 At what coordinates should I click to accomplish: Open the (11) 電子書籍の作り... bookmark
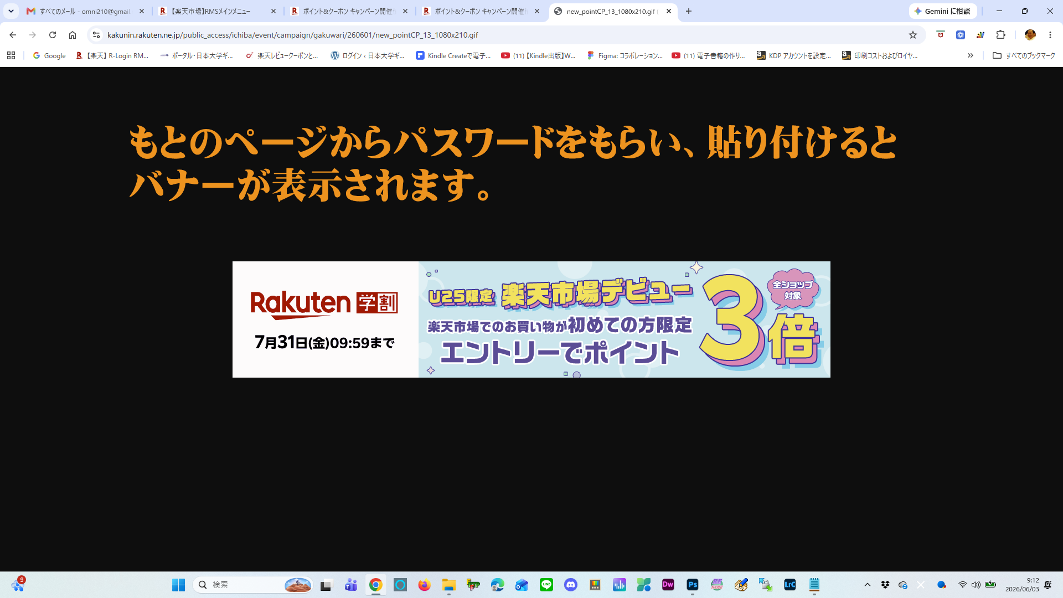(x=709, y=55)
